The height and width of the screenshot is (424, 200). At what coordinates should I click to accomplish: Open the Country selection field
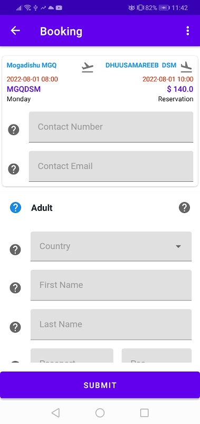(x=111, y=246)
